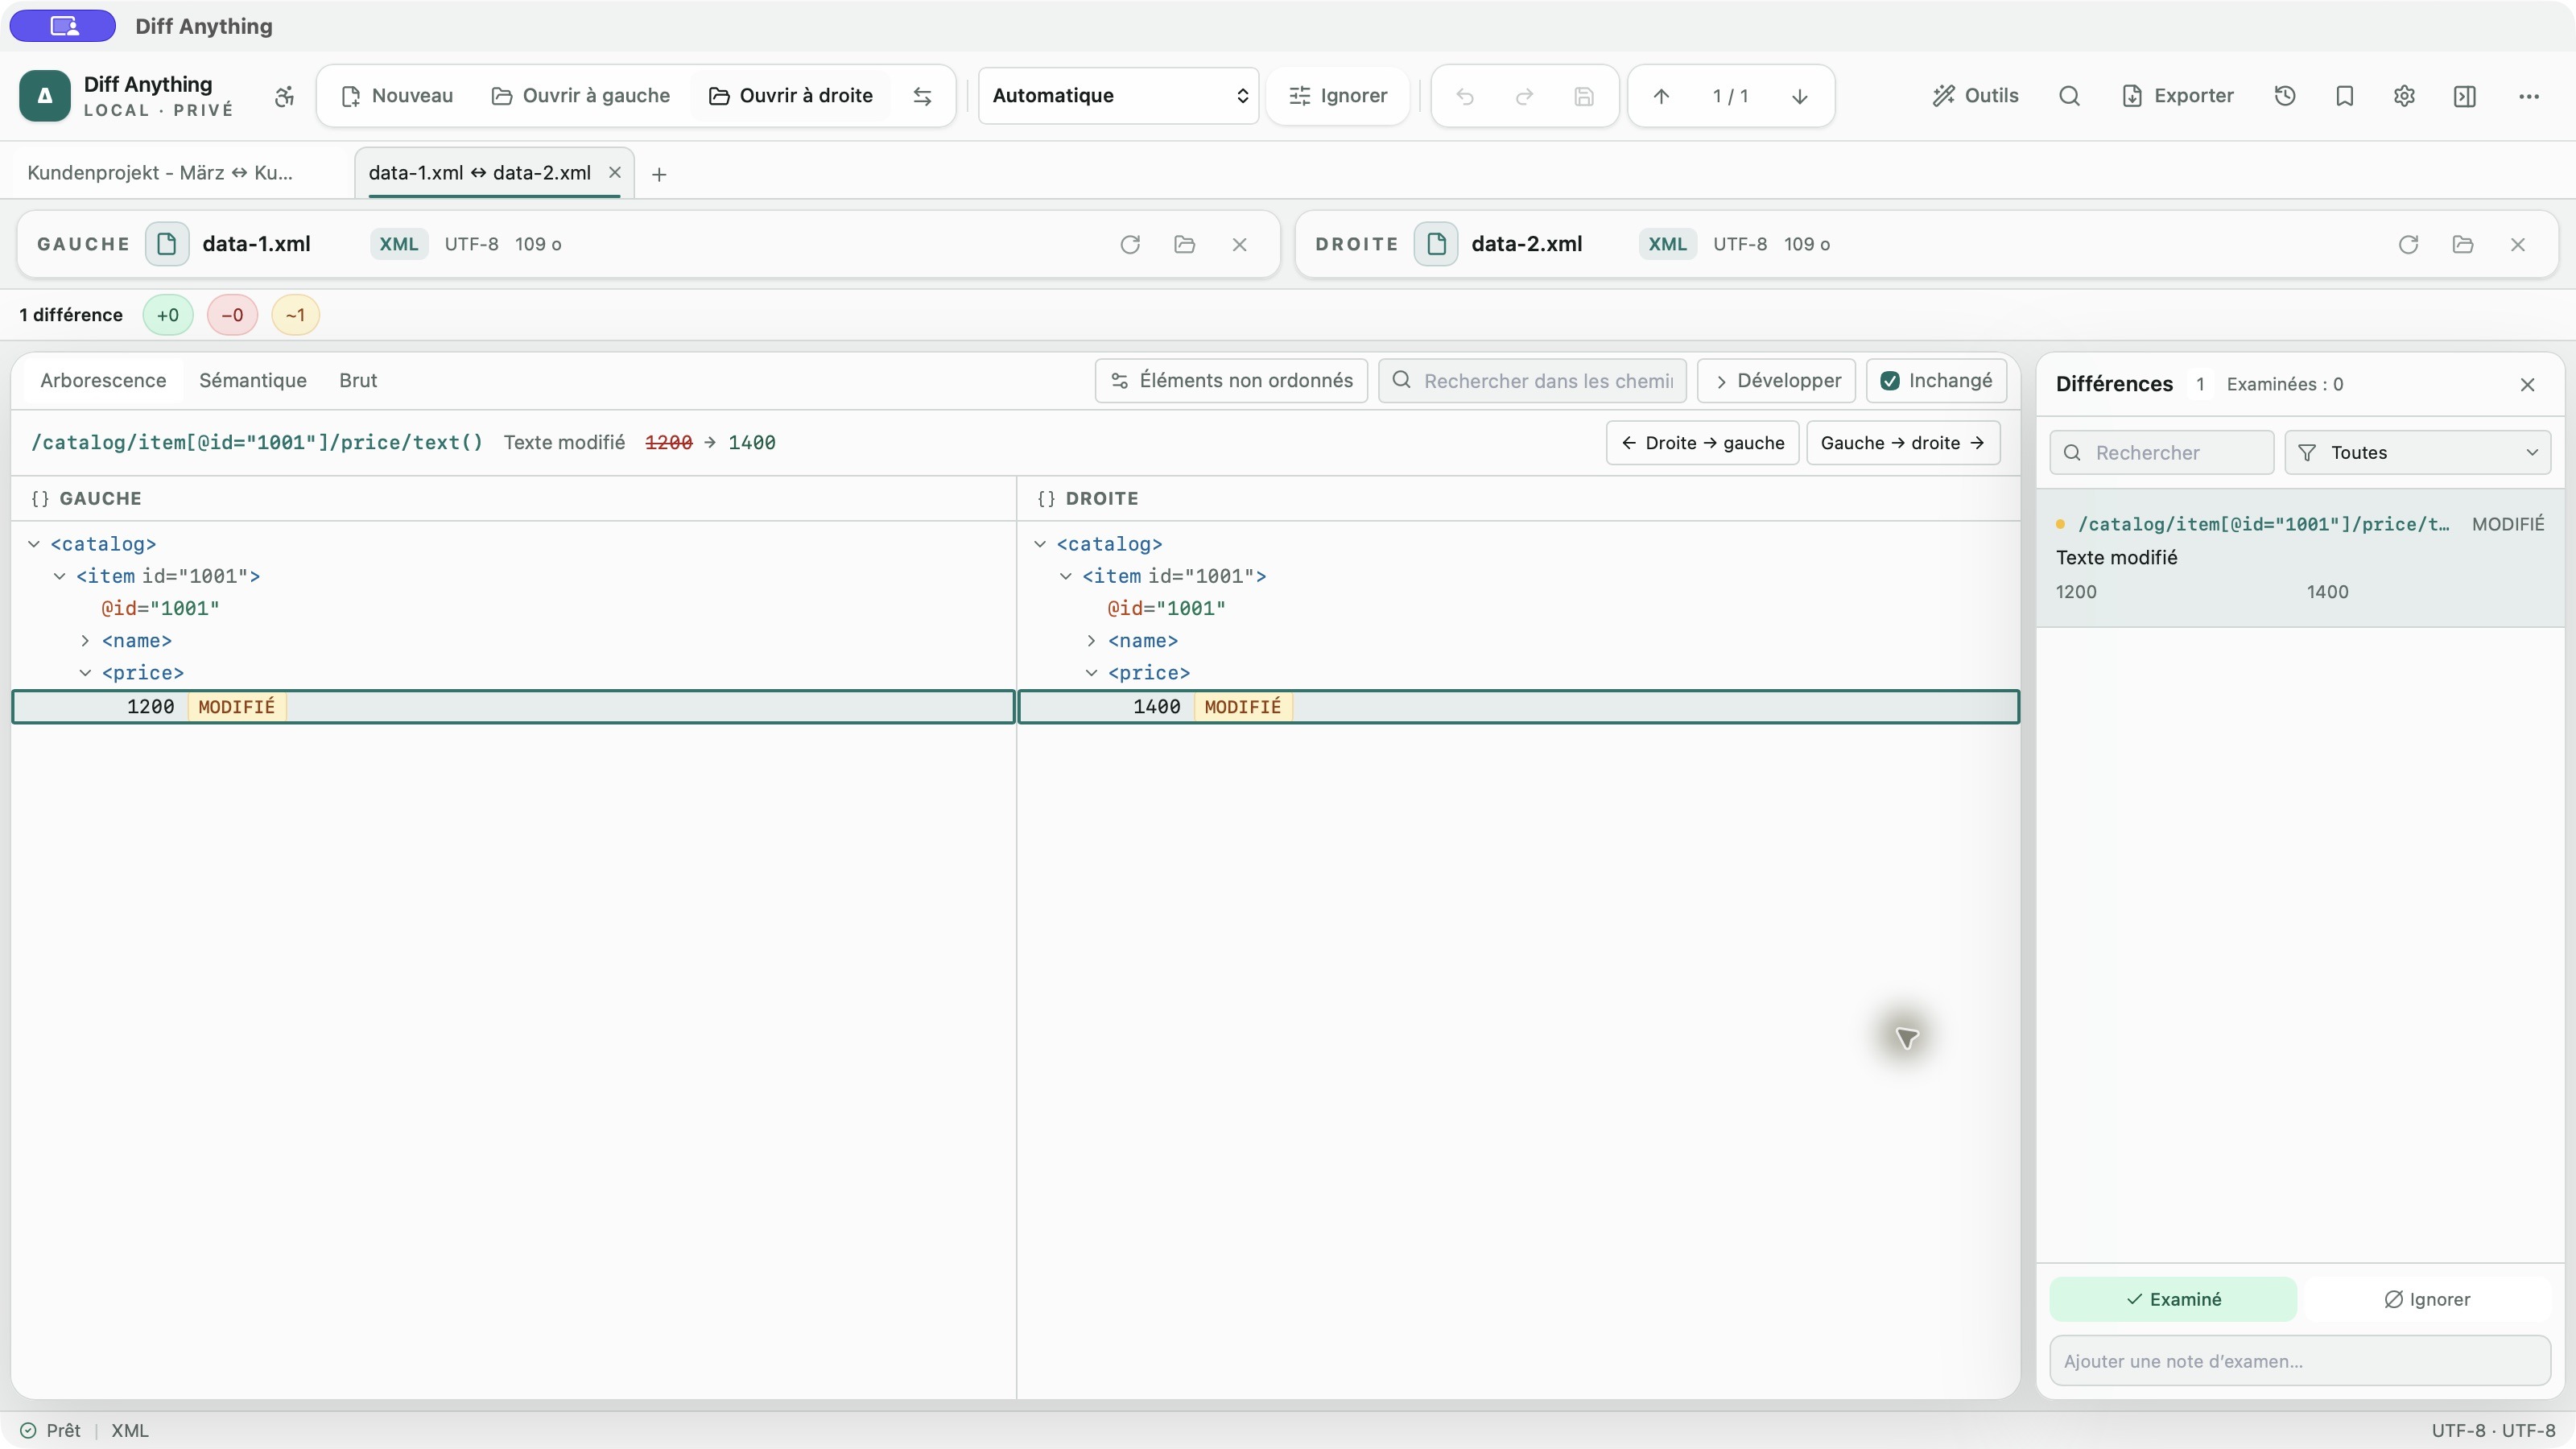Collapse the left <catalog> node

(34, 544)
